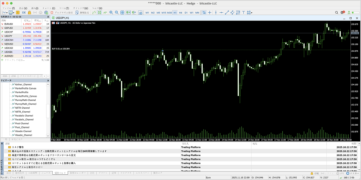Viewport: 361px width, 180px height.
Task: Click the signals broadcast icon
Action: [x=35, y=13]
